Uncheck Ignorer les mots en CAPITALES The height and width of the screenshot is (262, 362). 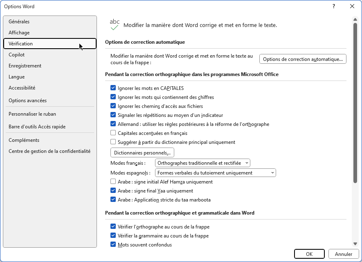(x=113, y=88)
